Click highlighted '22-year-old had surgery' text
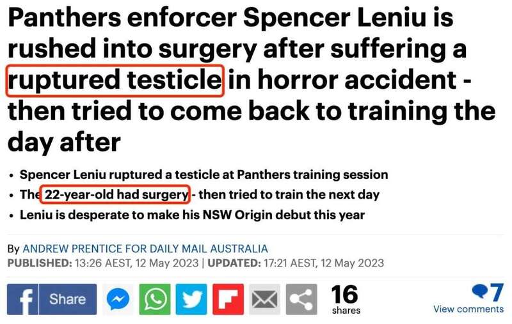This screenshot has height=324, width=512. point(115,195)
